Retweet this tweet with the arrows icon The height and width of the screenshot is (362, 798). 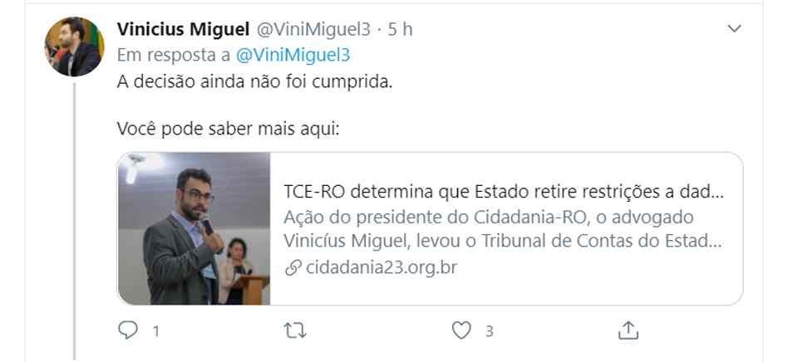(x=294, y=330)
